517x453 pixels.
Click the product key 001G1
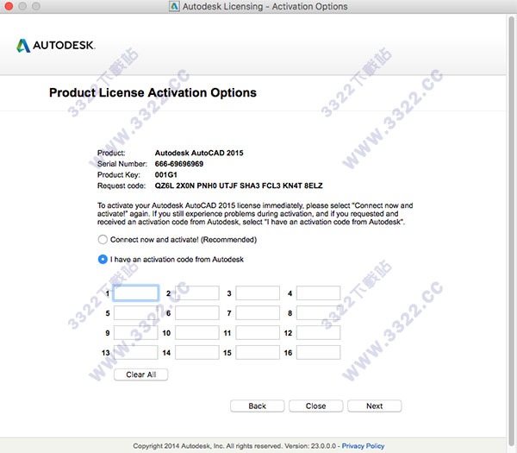[x=165, y=175]
